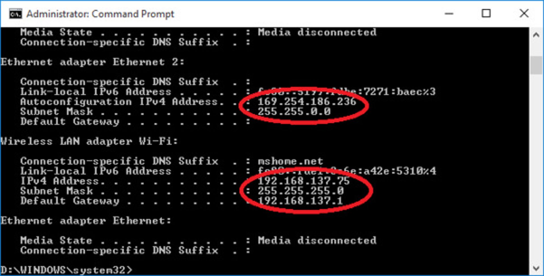The image size is (544, 276).
Task: Click the Wireless LAN adapter Wi-Fi heading
Action: tap(89, 141)
